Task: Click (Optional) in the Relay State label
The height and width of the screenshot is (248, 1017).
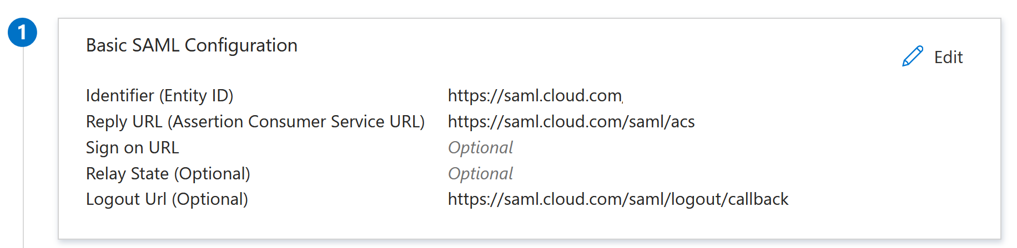Action: [x=212, y=174]
